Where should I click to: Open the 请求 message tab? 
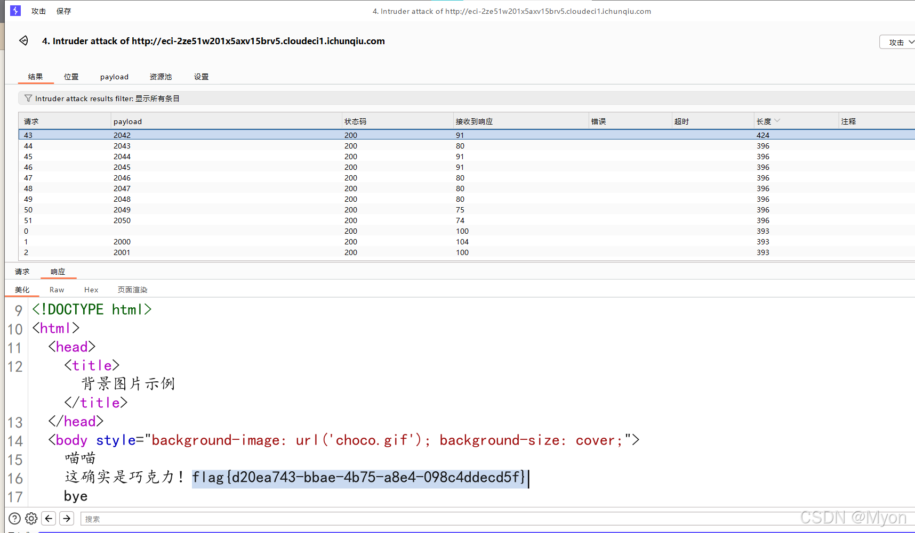pyautogui.click(x=22, y=272)
